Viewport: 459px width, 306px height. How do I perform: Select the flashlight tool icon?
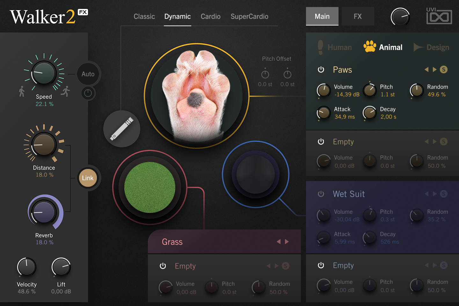point(122,129)
